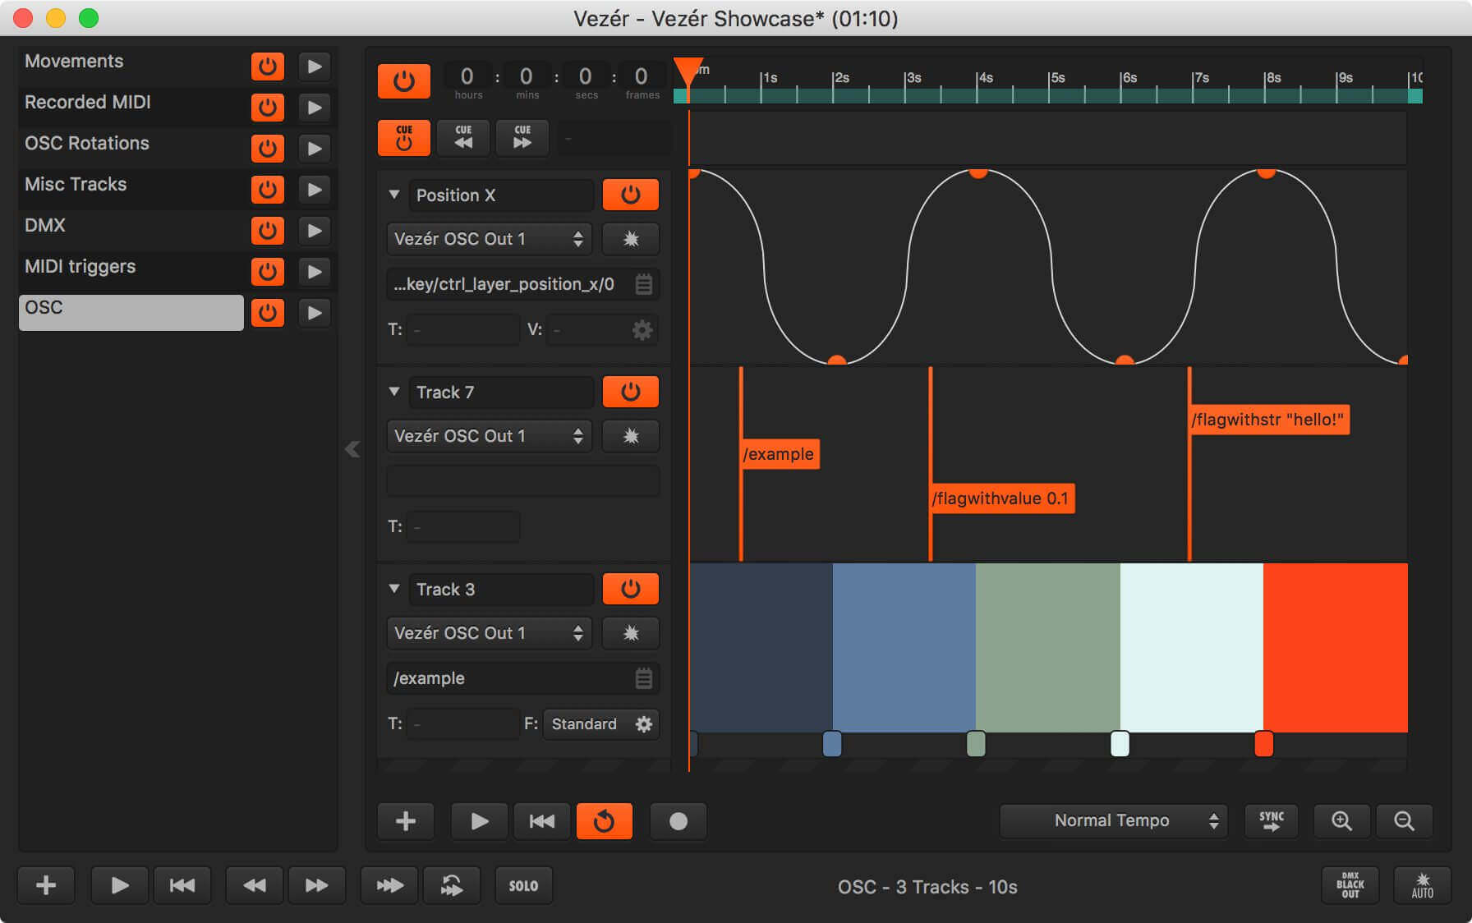Toggle power for MIDI triggers composition
The width and height of the screenshot is (1472, 923).
point(268,271)
